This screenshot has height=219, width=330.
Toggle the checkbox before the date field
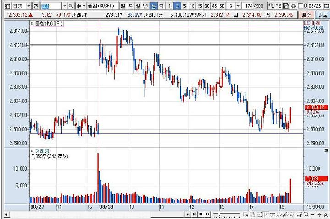coord(301,6)
